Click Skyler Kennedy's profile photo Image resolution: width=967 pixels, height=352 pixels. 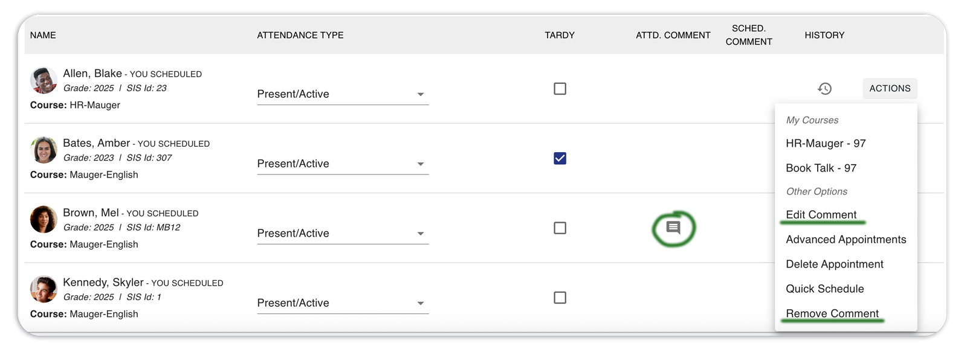[44, 289]
